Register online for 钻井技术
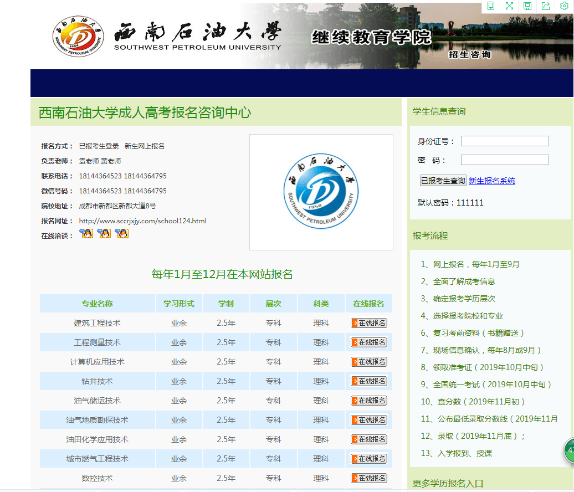This screenshot has height=492, width=574. pyautogui.click(x=368, y=381)
